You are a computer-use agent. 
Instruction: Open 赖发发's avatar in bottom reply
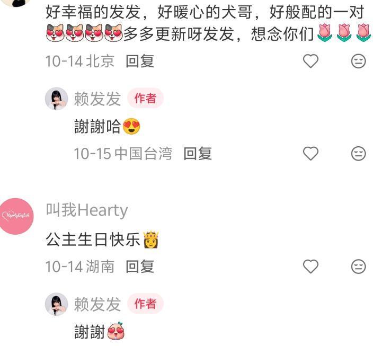(x=57, y=304)
